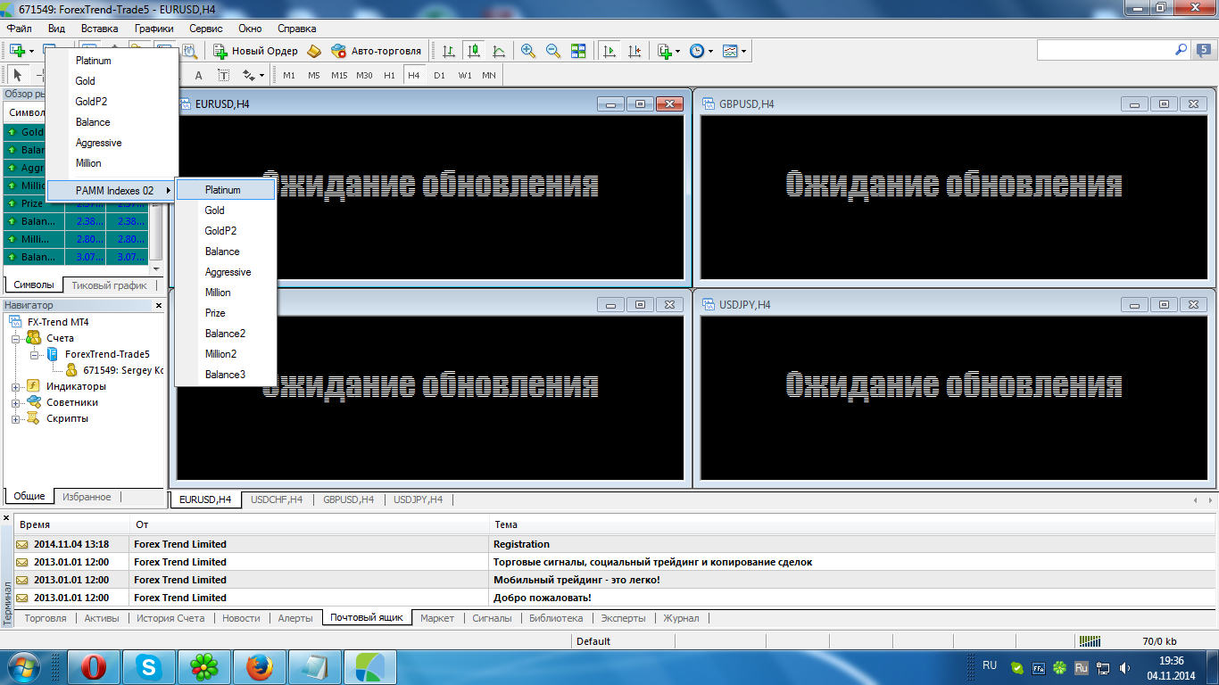Toggle Авто-торговля button
The width and height of the screenshot is (1219, 685).
click(376, 51)
